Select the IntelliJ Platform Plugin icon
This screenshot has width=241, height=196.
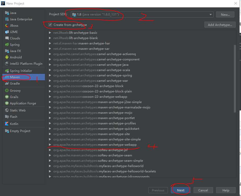7,63
